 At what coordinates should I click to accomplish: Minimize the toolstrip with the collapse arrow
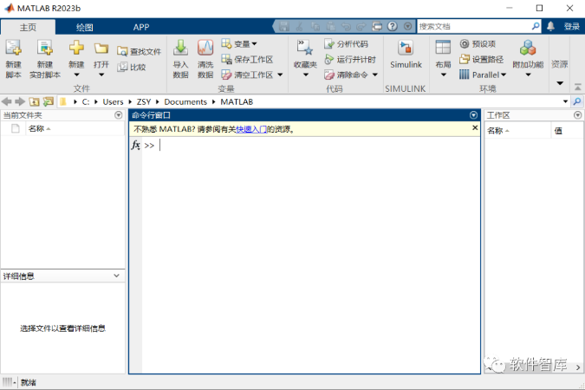coord(577,87)
